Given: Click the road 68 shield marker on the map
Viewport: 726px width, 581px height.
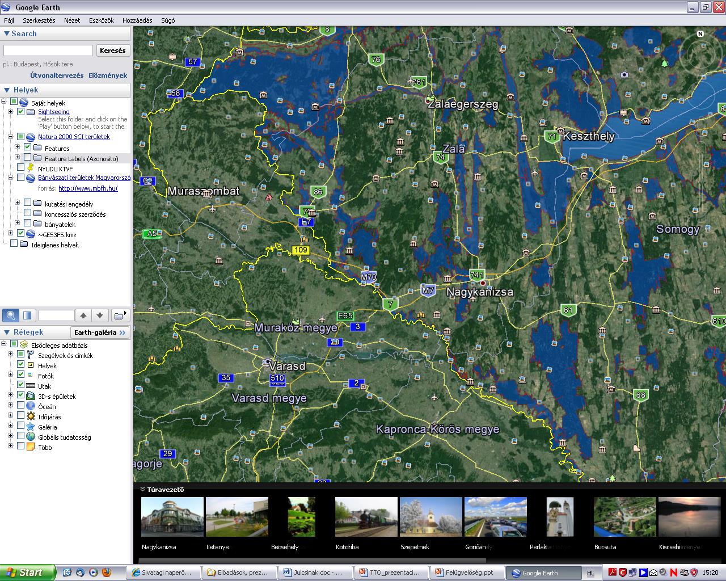Looking at the screenshot, I should pyautogui.click(x=641, y=395).
